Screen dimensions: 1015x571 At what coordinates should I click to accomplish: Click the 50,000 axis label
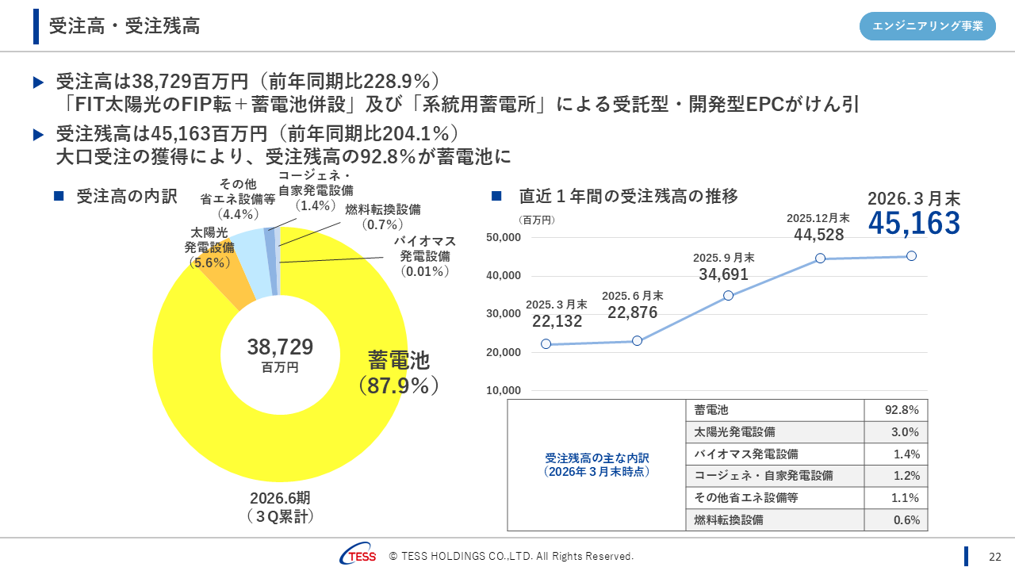coord(503,237)
